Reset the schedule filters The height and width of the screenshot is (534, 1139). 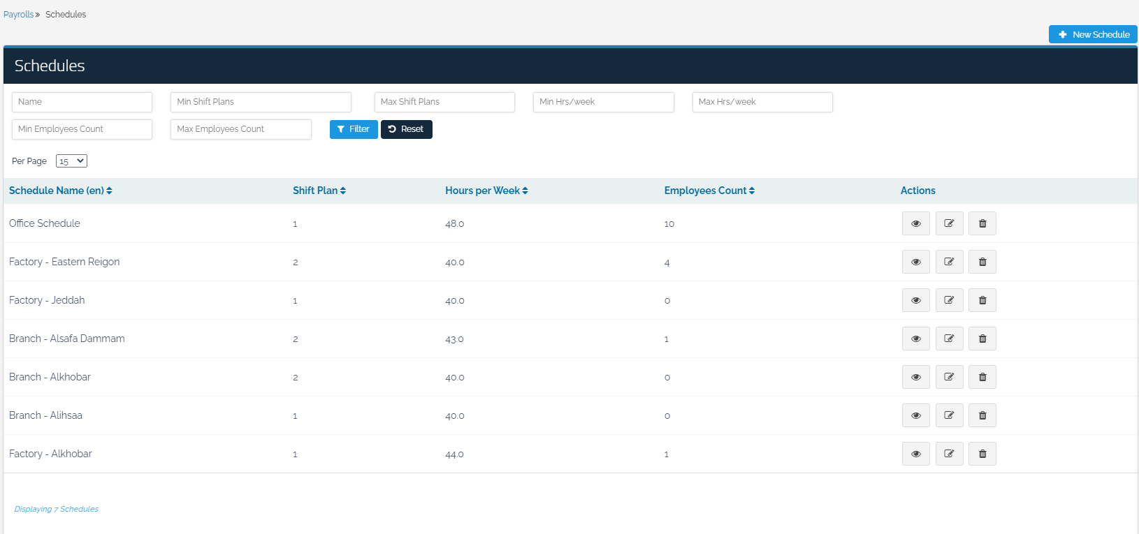click(x=406, y=129)
